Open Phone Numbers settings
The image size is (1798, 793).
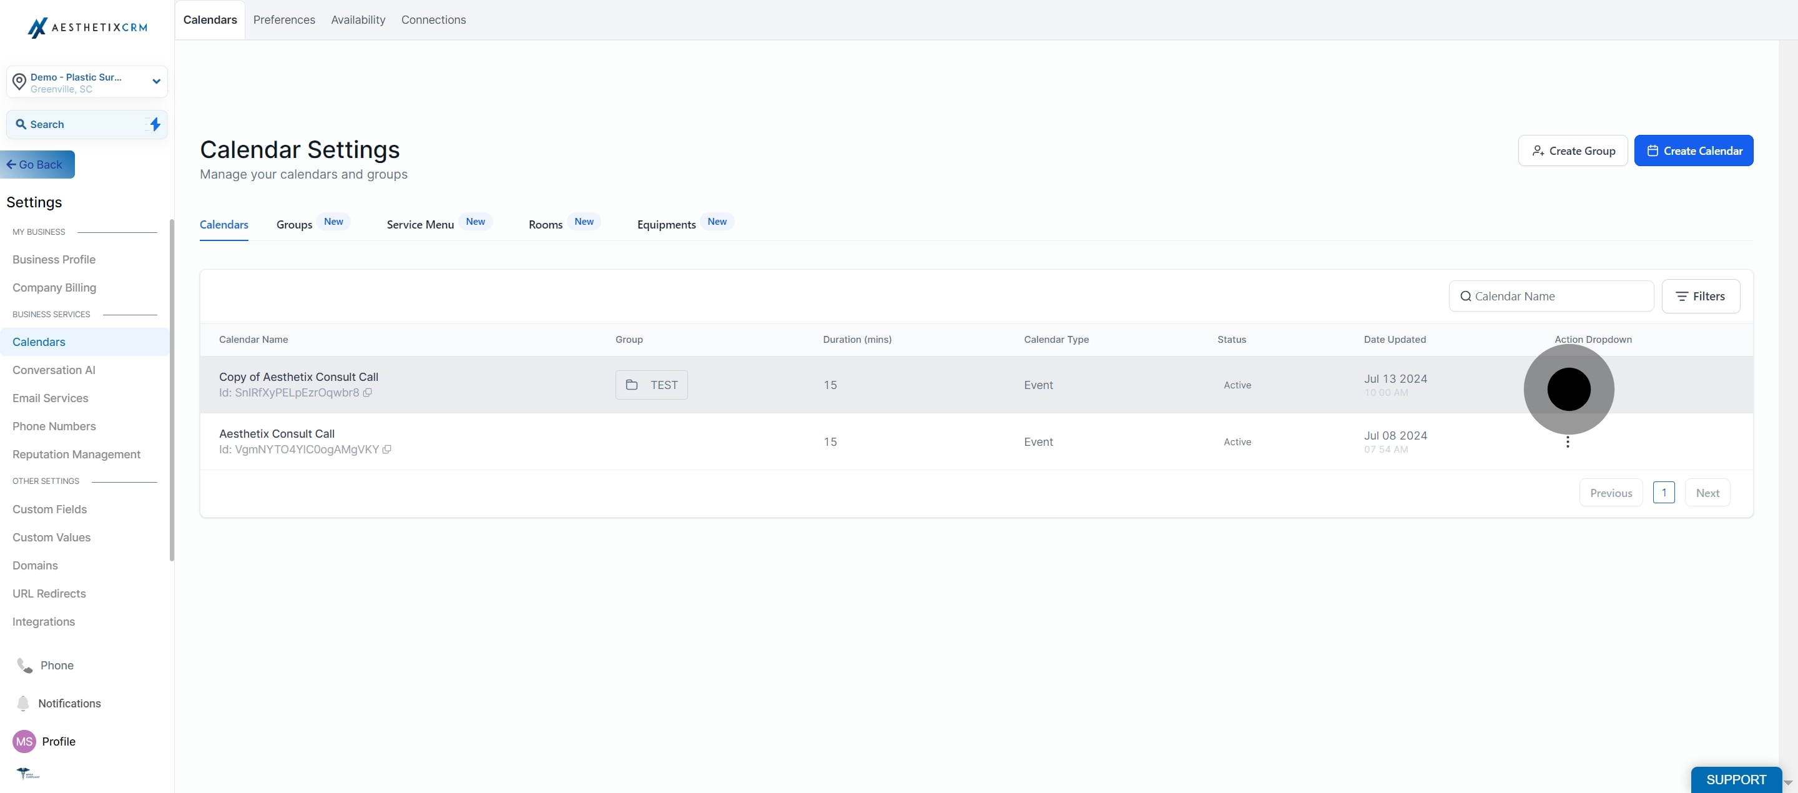coord(54,426)
